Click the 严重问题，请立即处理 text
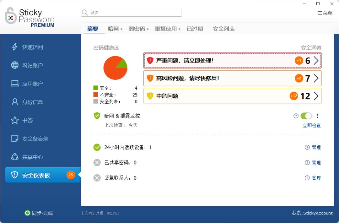This screenshot has width=339, height=223. 185,61
